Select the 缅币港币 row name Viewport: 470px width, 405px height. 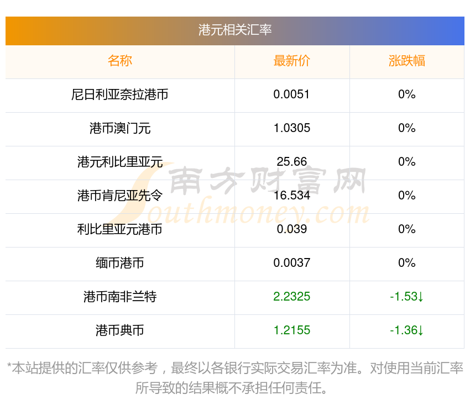[x=120, y=263]
